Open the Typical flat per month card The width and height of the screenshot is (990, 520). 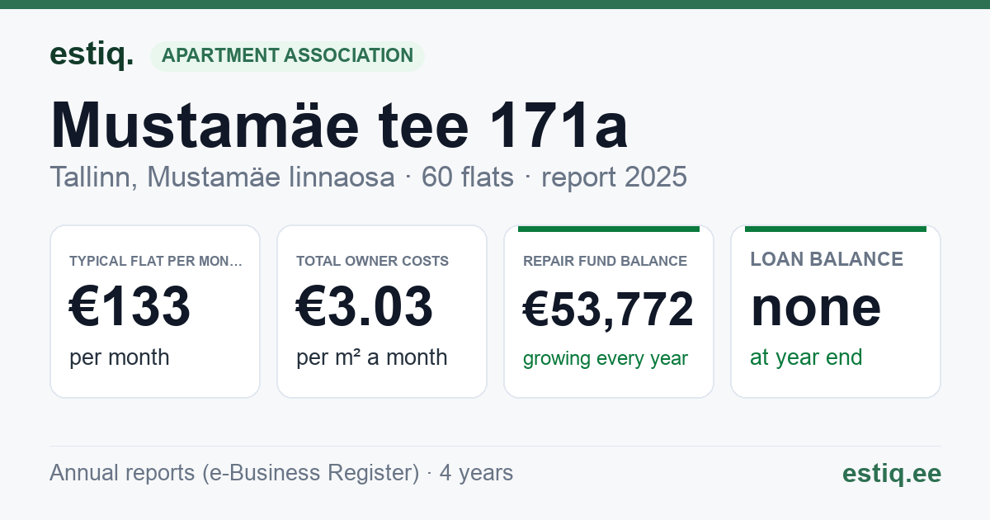pos(155,311)
